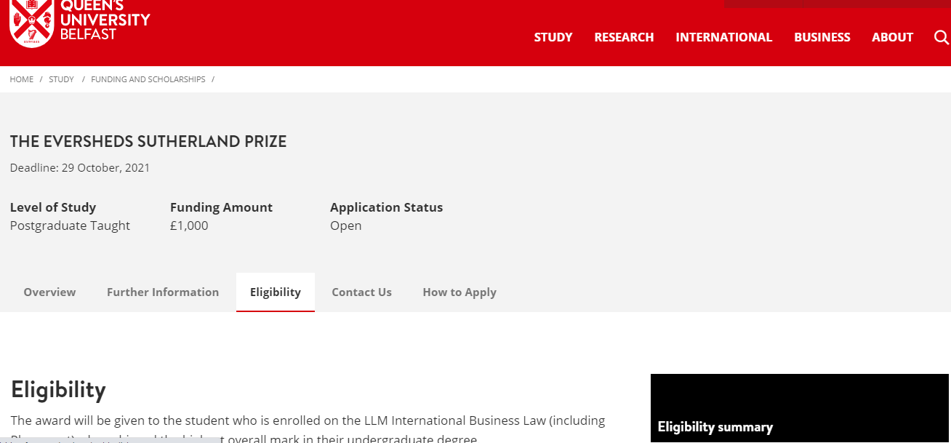Open the Research menu
This screenshot has width=951, height=443.
624,37
